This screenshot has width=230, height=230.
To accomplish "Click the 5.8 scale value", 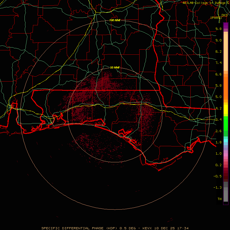I will click(218, 86).
